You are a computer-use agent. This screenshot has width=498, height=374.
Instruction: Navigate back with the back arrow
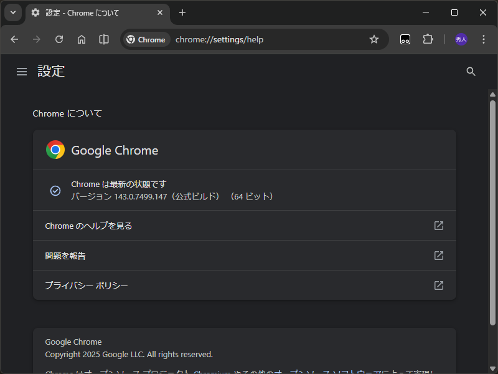pyautogui.click(x=14, y=39)
